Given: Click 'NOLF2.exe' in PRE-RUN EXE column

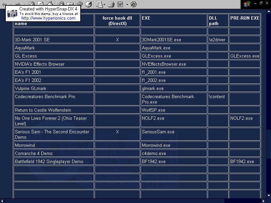Looking at the screenshot, I should (x=245, y=121).
